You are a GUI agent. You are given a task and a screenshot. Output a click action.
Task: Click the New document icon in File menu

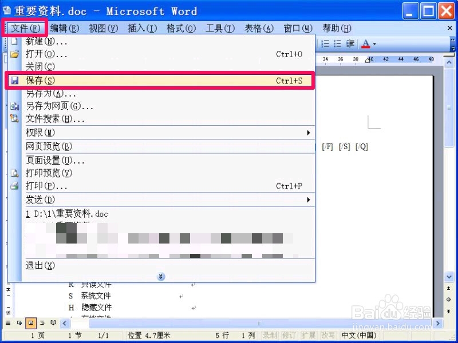click(14, 41)
